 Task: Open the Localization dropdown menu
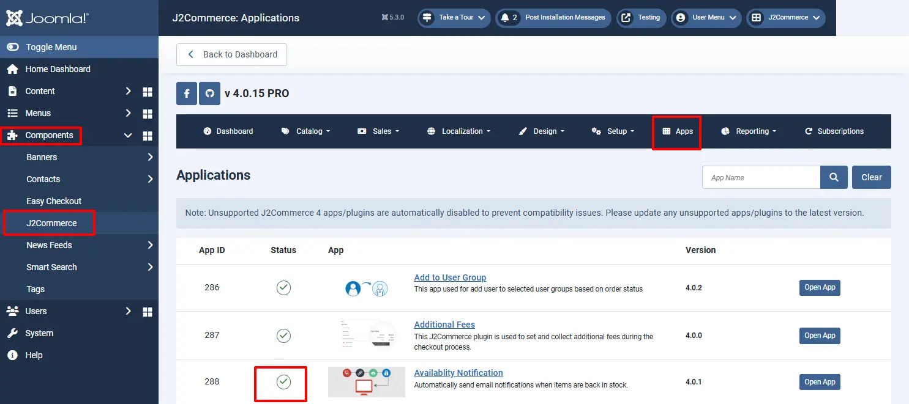click(458, 131)
